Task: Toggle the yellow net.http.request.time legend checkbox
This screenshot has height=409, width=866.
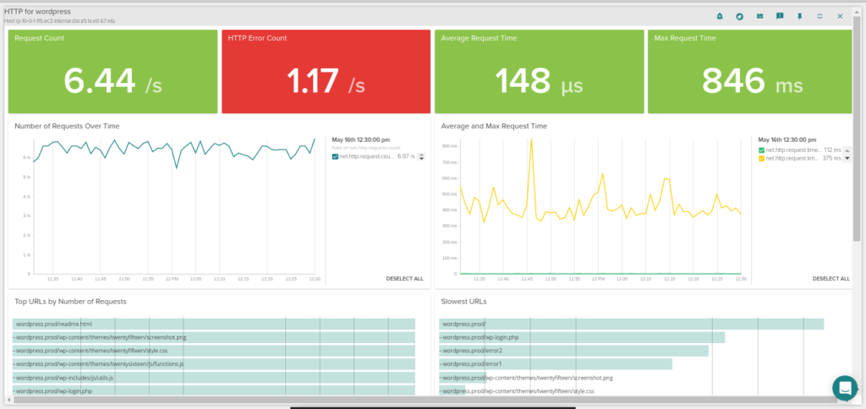Action: (762, 158)
